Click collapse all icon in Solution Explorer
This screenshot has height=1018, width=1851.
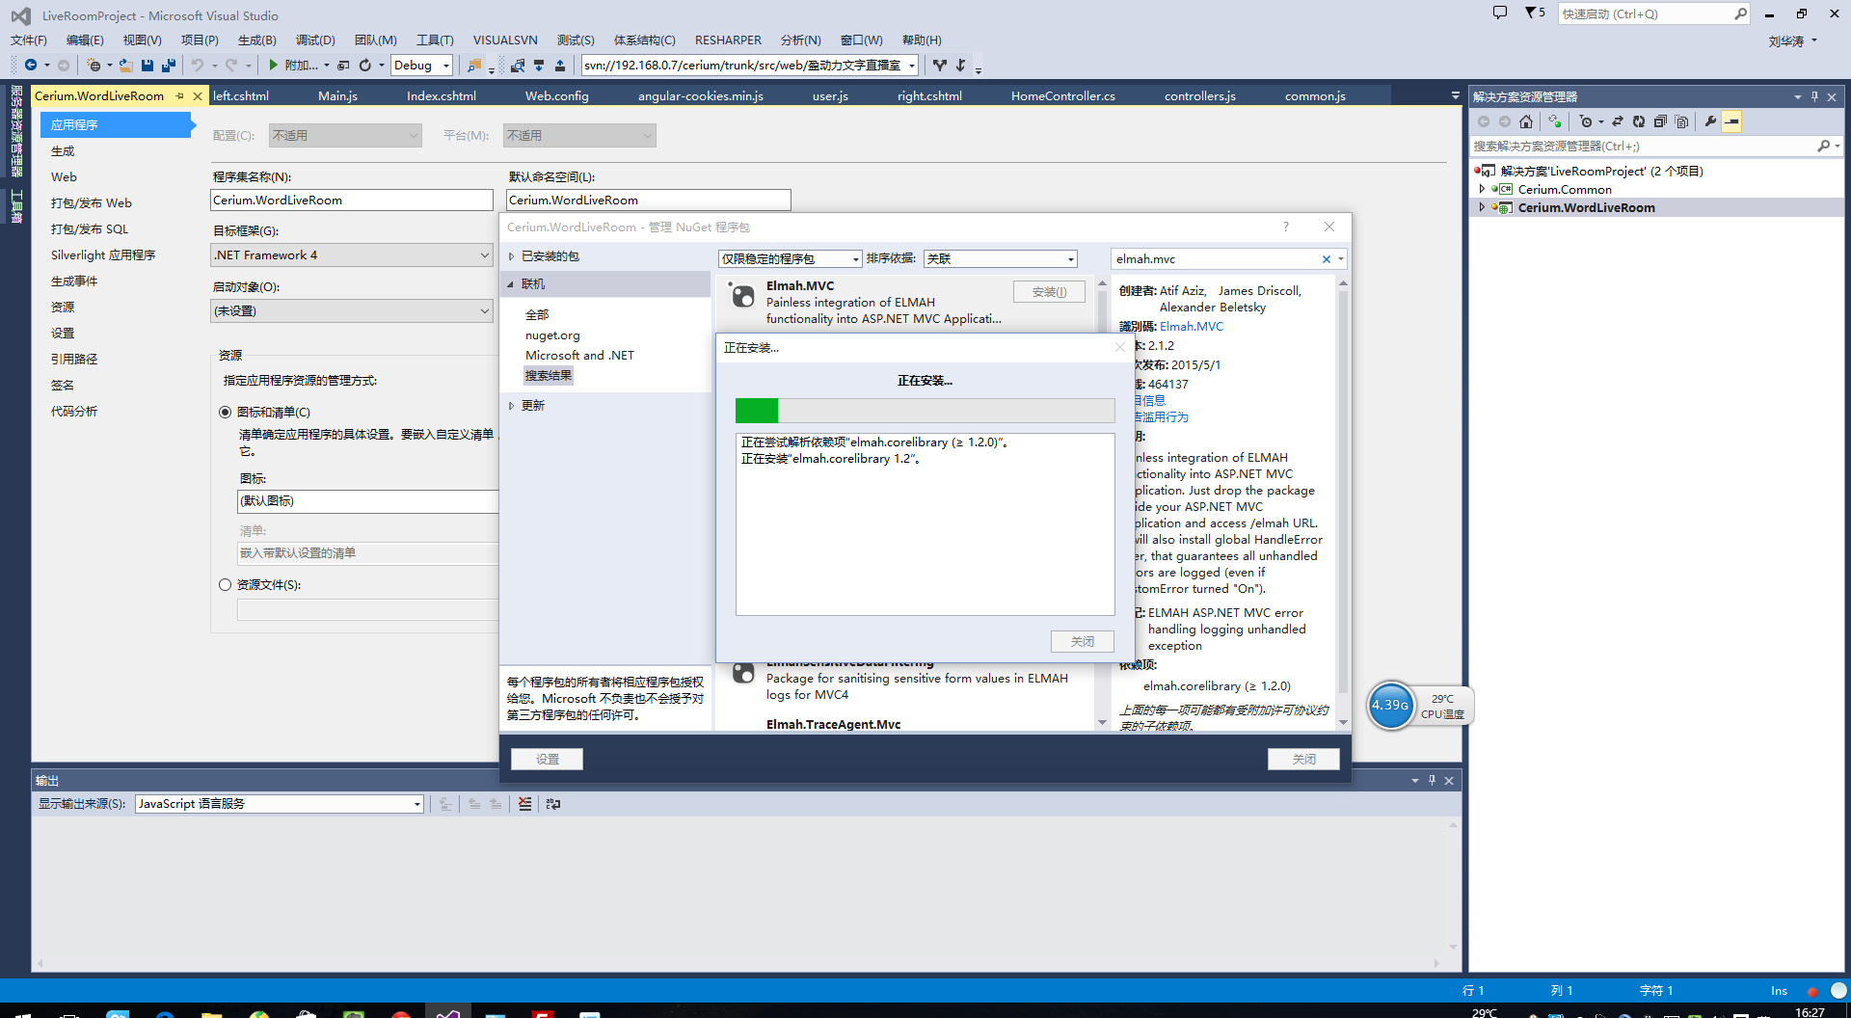click(x=1660, y=121)
